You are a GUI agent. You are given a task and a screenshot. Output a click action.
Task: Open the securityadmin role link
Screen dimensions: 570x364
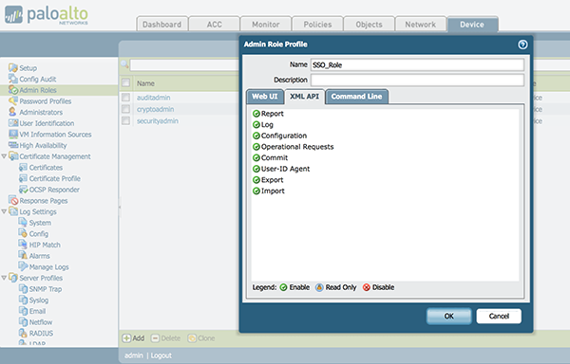tap(158, 120)
